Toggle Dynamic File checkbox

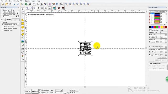click(3, 30)
